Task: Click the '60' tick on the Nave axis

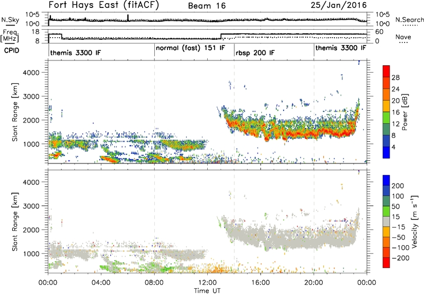Action: [x=379, y=32]
